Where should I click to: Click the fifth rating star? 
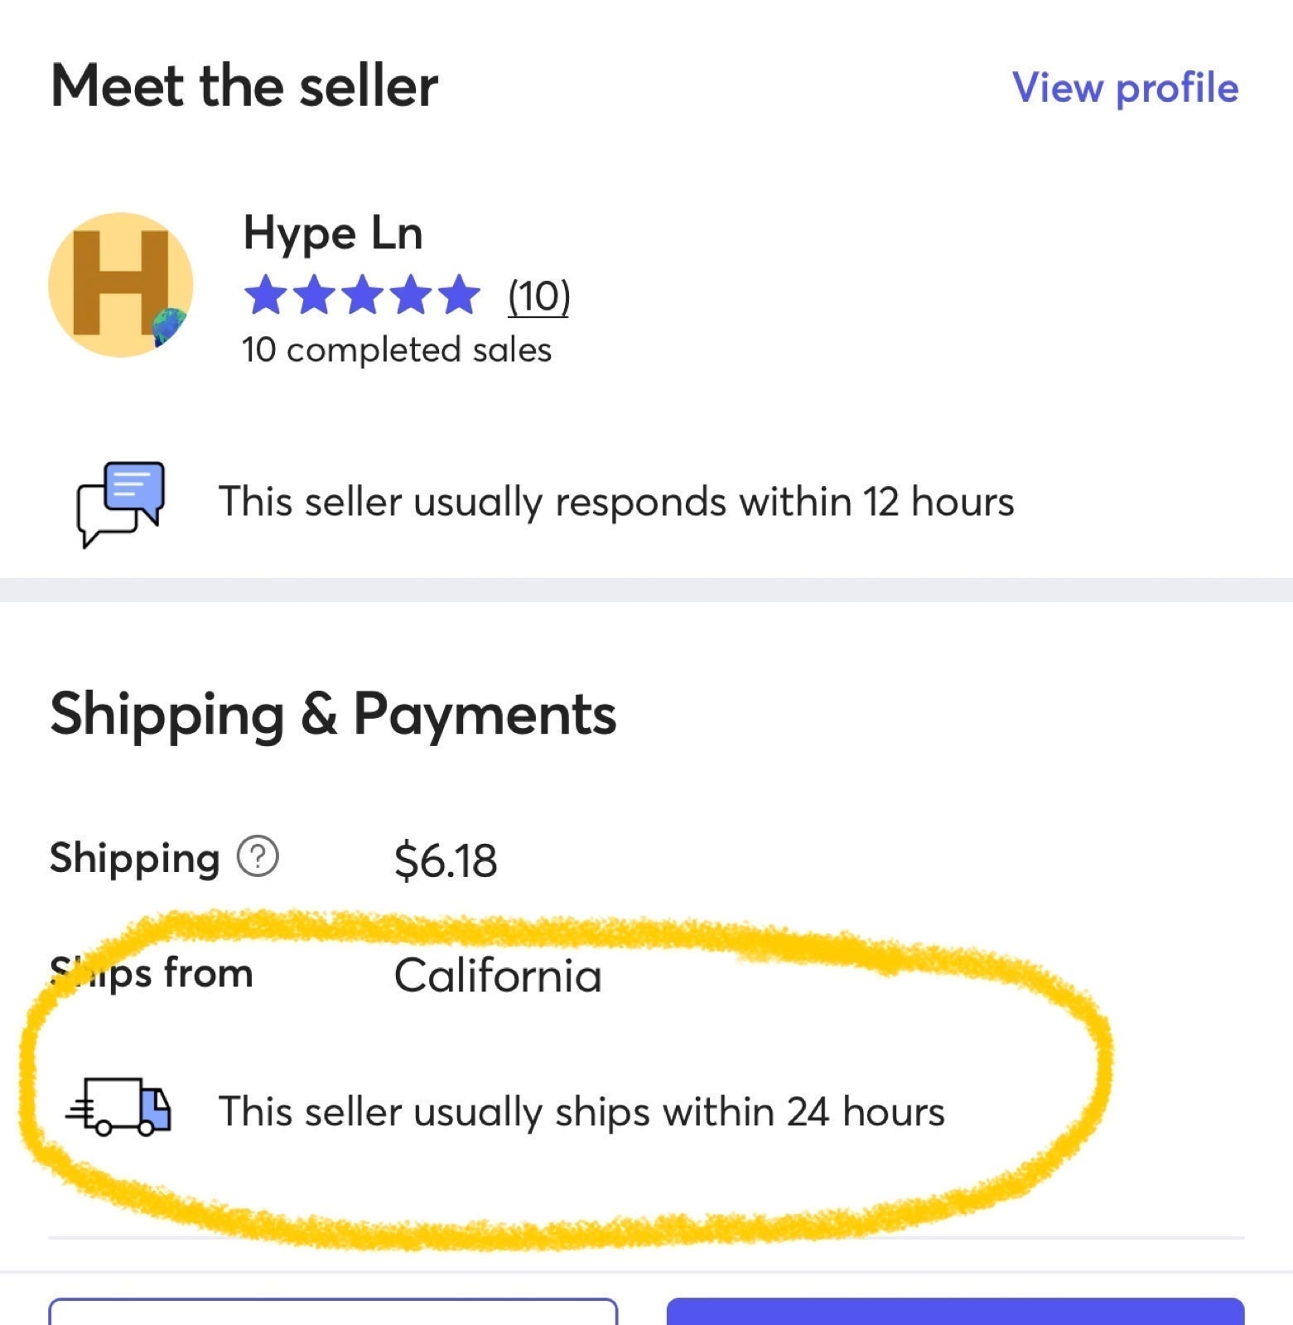pyautogui.click(x=460, y=295)
